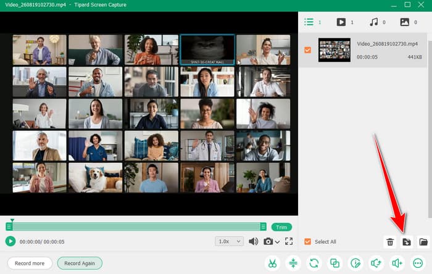
Task: Click the file name Video_260819102730.mp4
Action: point(387,44)
